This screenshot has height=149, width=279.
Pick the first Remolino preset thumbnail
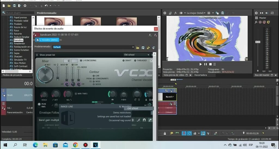pyautogui.click(x=54, y=21)
